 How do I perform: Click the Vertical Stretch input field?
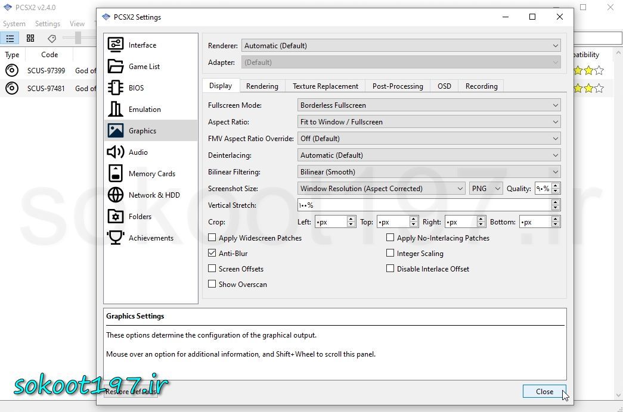pyautogui.click(x=423, y=205)
